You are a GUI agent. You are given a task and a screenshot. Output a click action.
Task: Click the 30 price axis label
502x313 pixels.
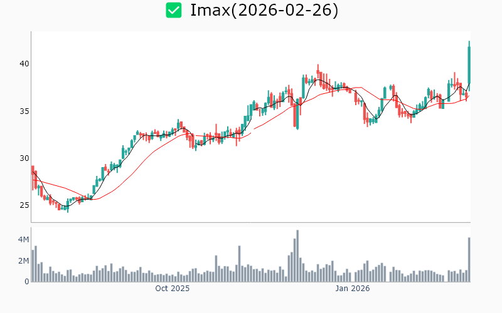click(x=23, y=158)
